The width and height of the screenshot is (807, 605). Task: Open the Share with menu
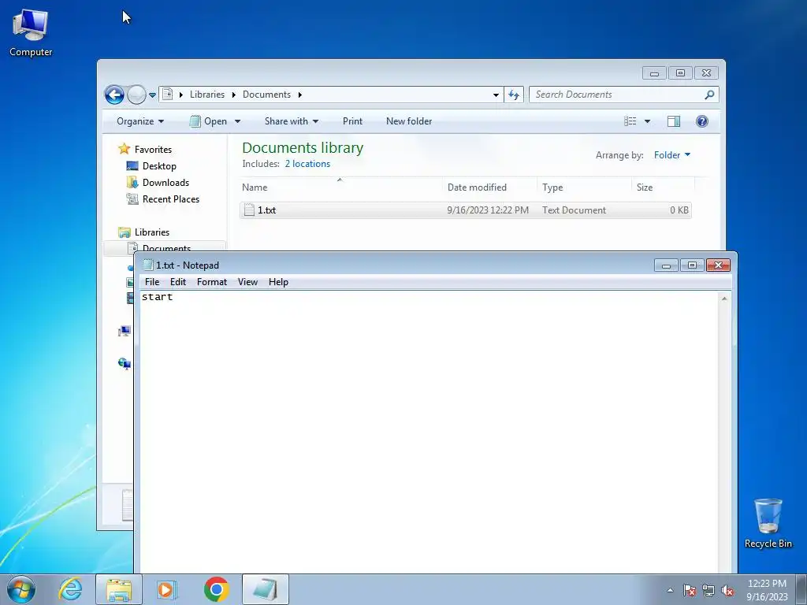point(292,121)
